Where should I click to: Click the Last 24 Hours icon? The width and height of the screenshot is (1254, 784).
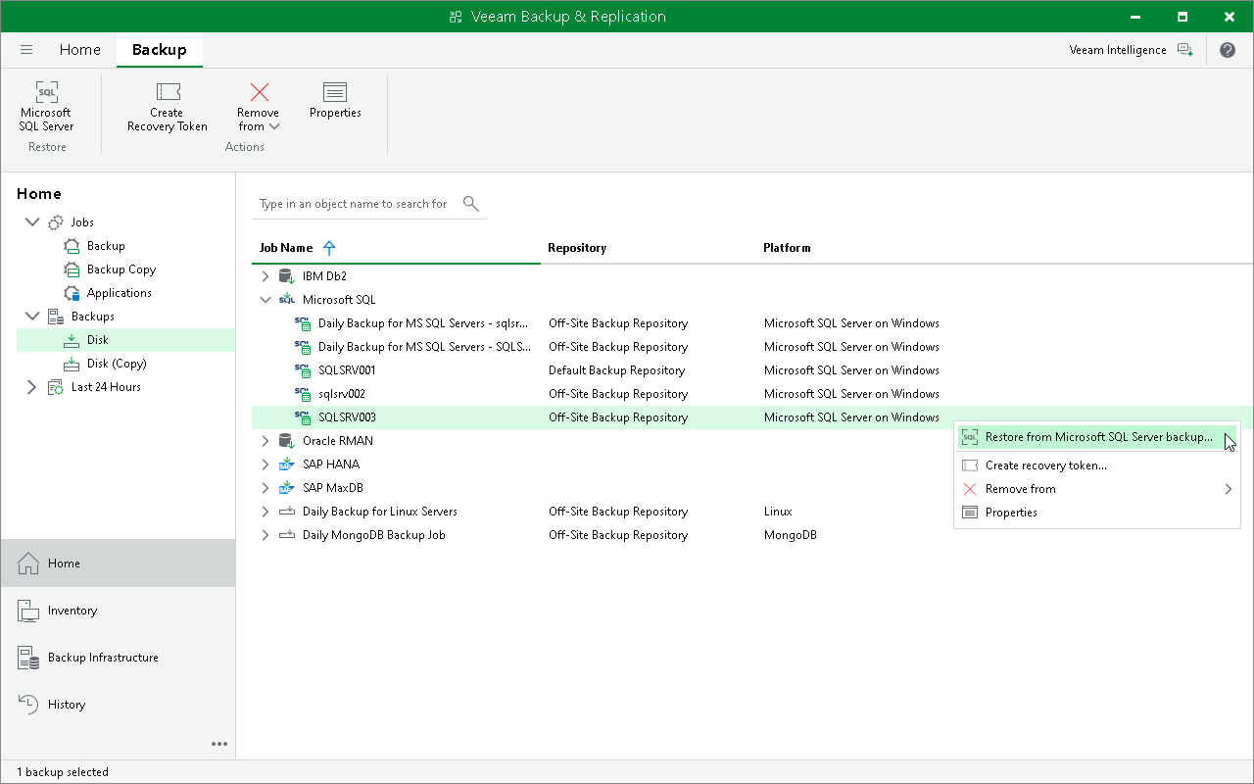click(x=56, y=387)
